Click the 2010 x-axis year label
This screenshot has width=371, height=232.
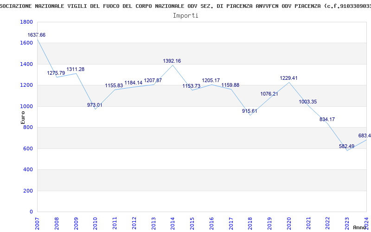point(96,224)
